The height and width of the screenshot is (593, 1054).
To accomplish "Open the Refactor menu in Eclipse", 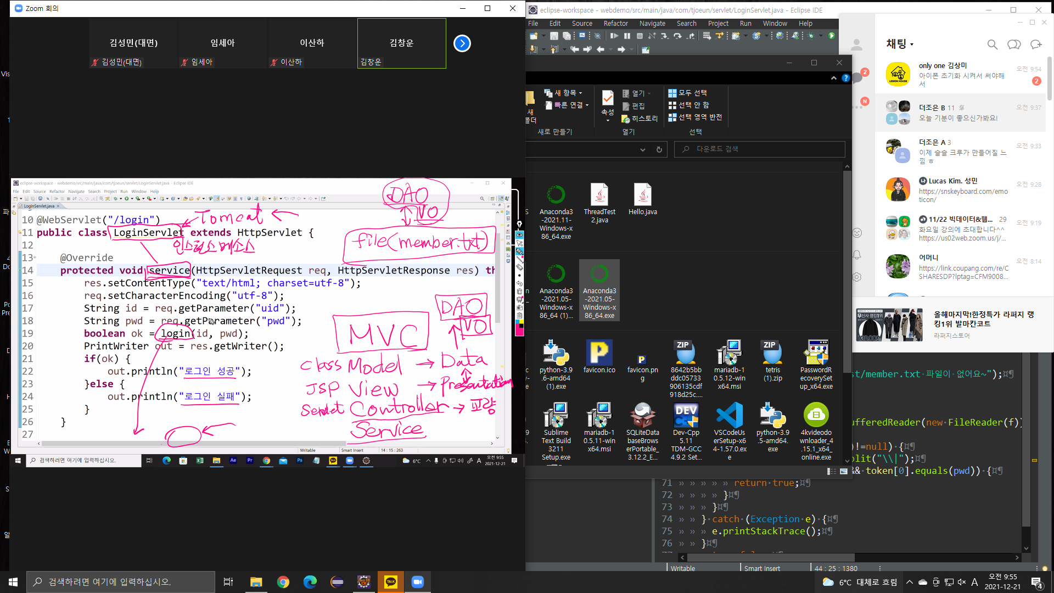I will point(615,24).
